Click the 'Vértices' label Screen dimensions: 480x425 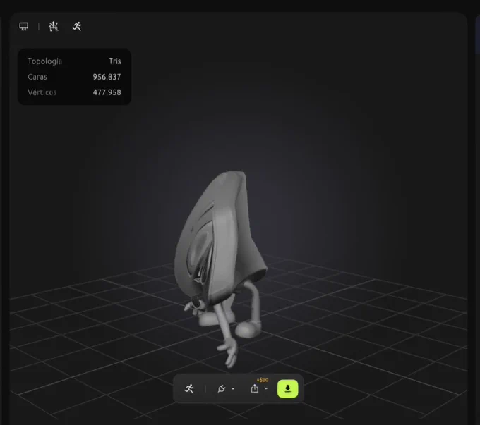(42, 92)
